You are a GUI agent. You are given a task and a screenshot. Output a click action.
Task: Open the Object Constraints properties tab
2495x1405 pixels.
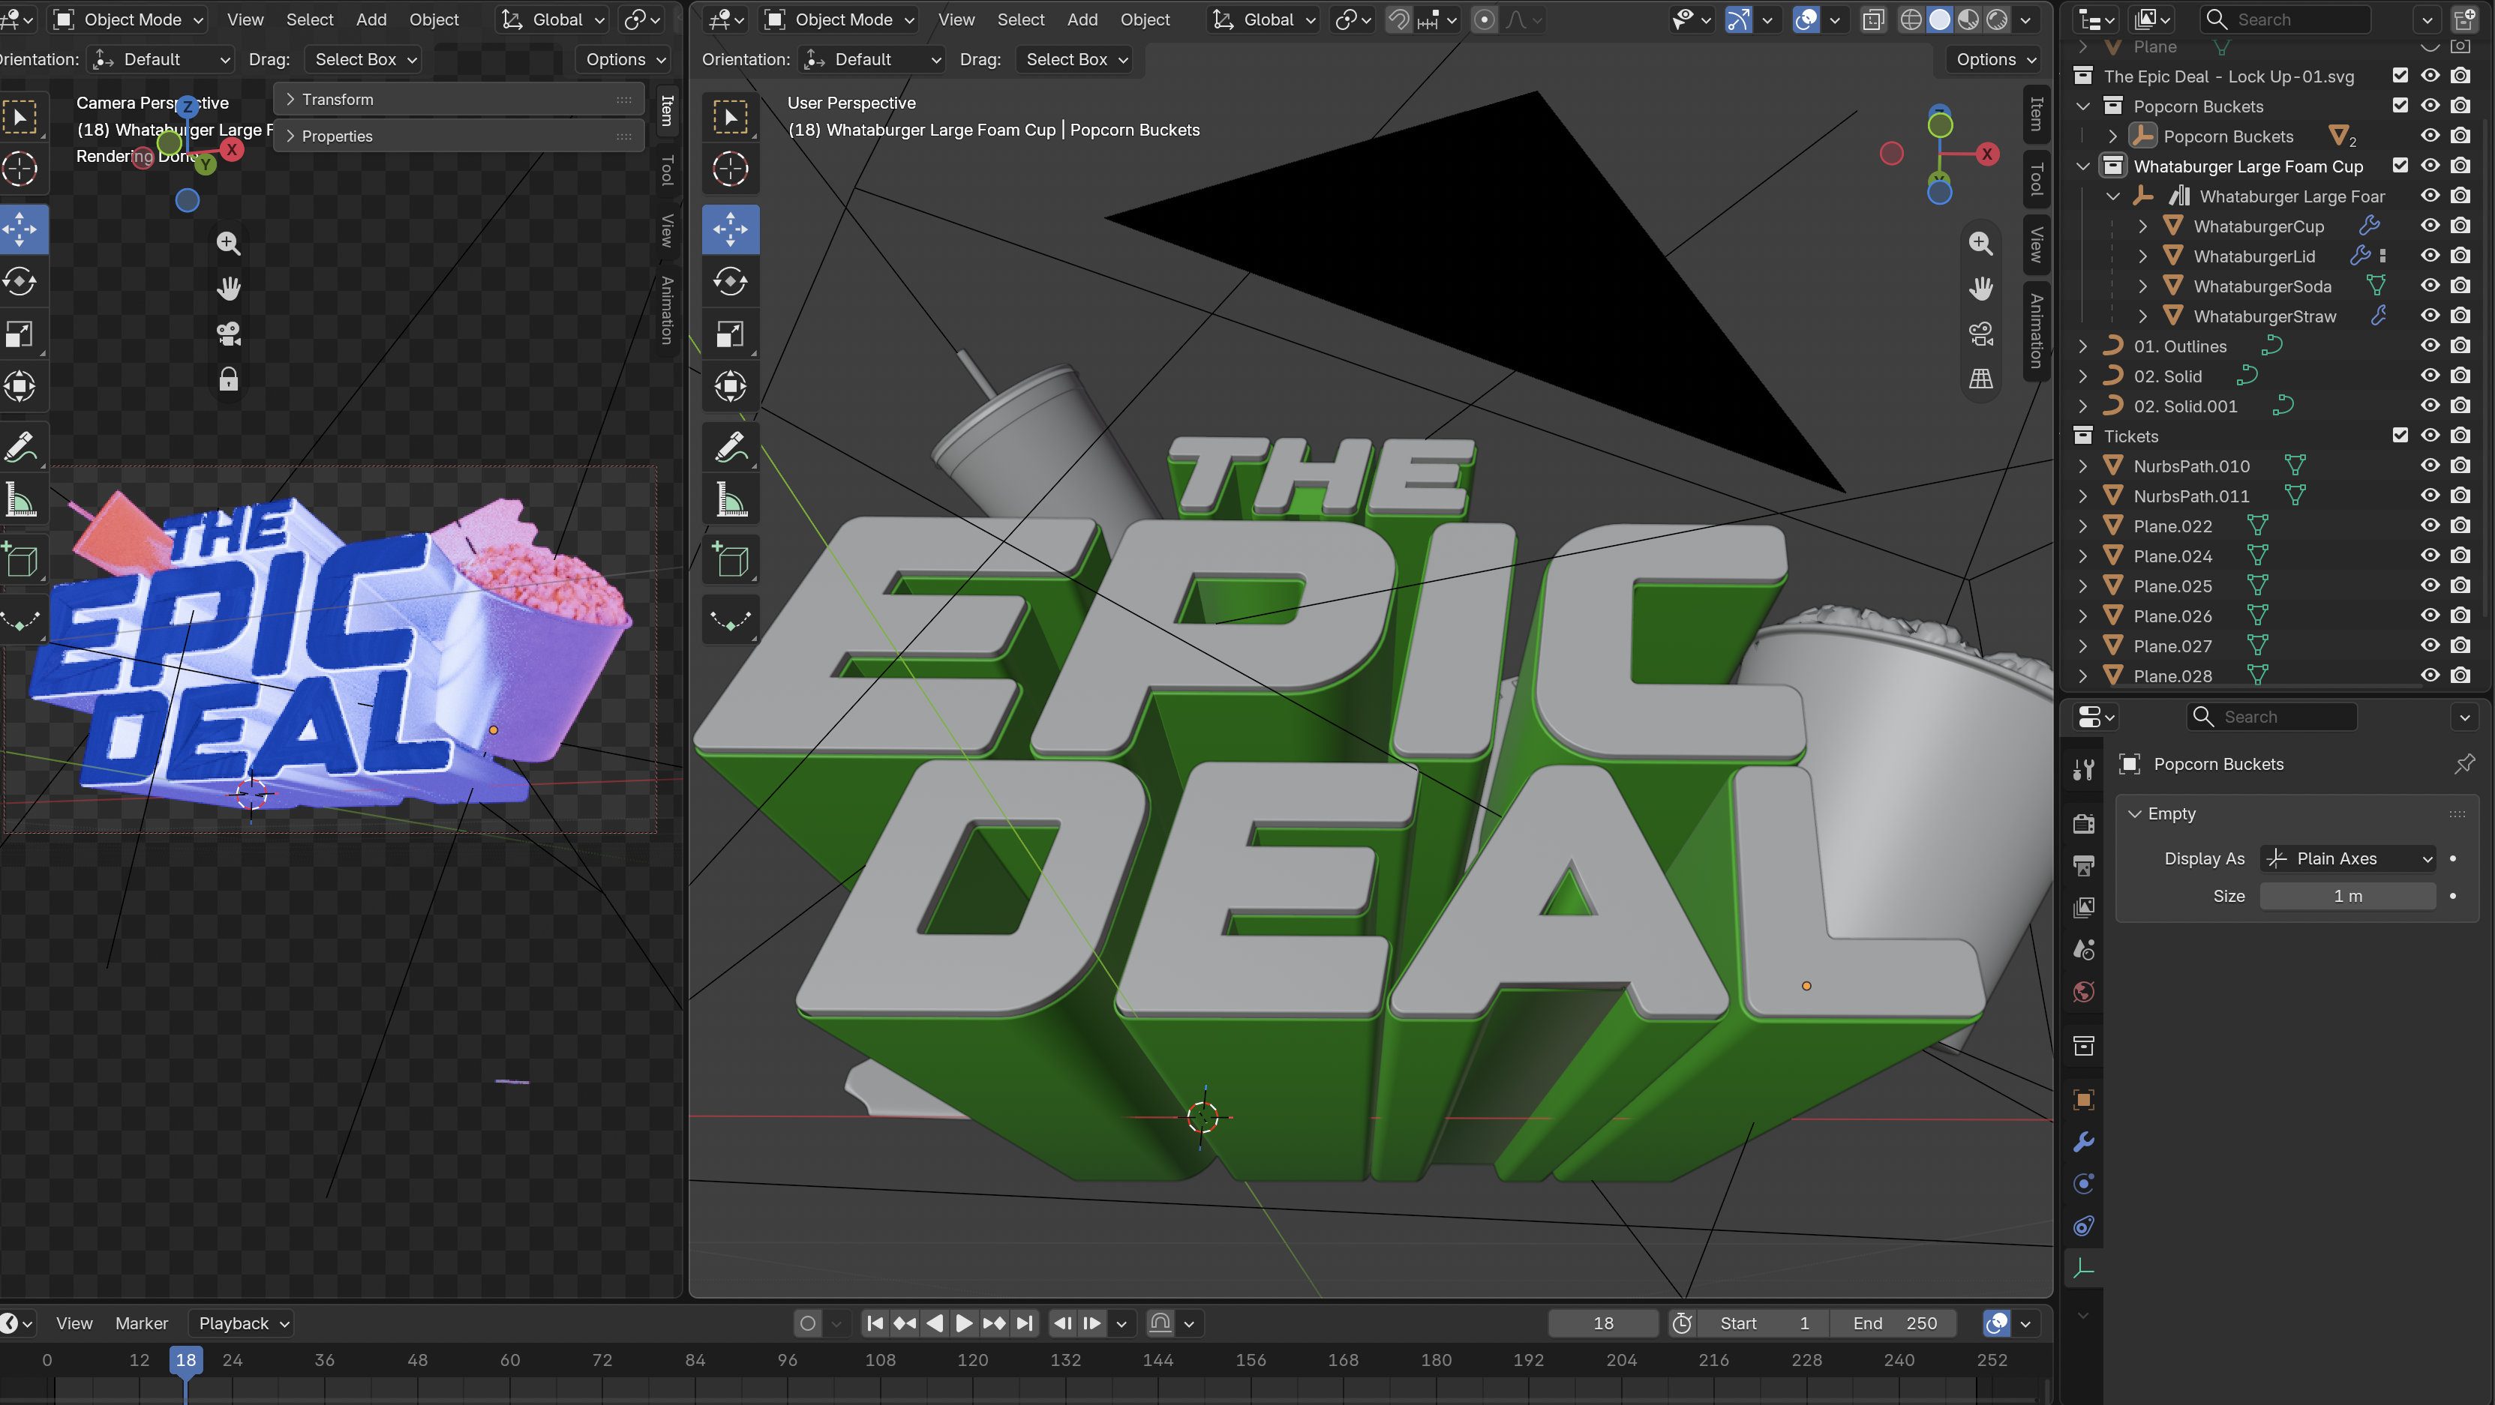[2083, 1226]
